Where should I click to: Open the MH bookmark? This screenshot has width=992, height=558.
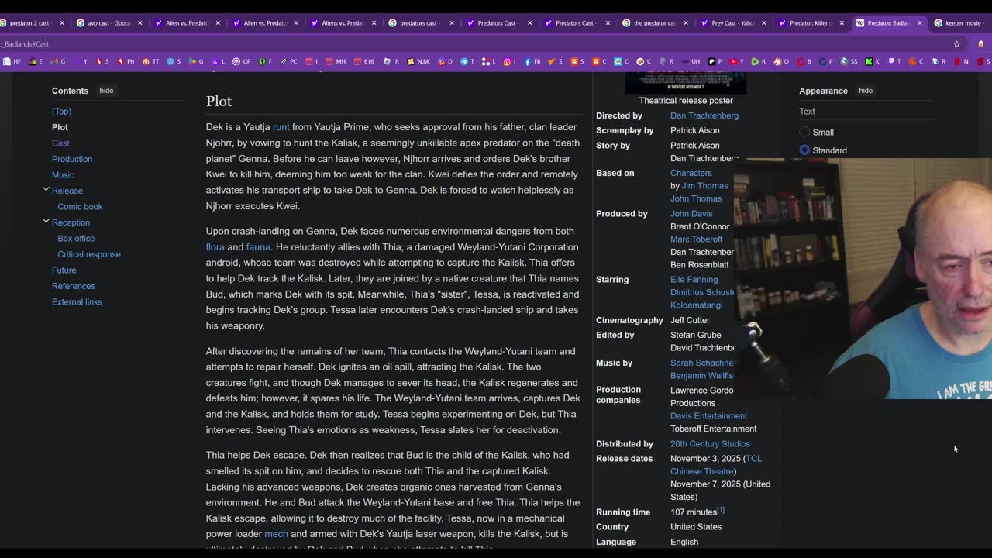(335, 61)
